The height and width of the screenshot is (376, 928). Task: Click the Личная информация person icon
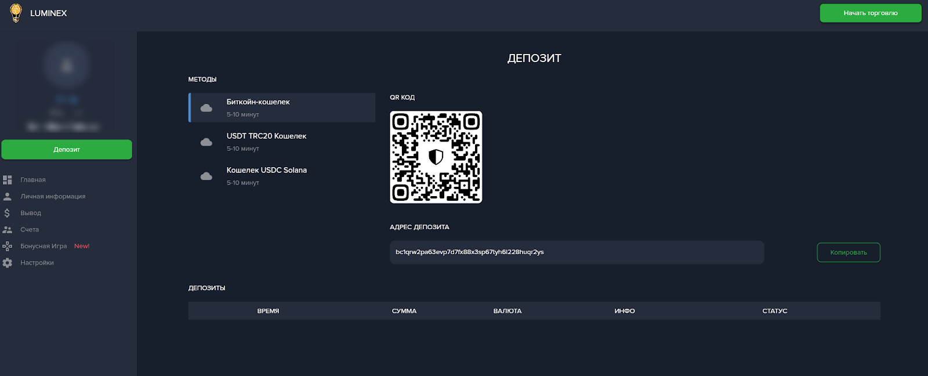pos(8,197)
